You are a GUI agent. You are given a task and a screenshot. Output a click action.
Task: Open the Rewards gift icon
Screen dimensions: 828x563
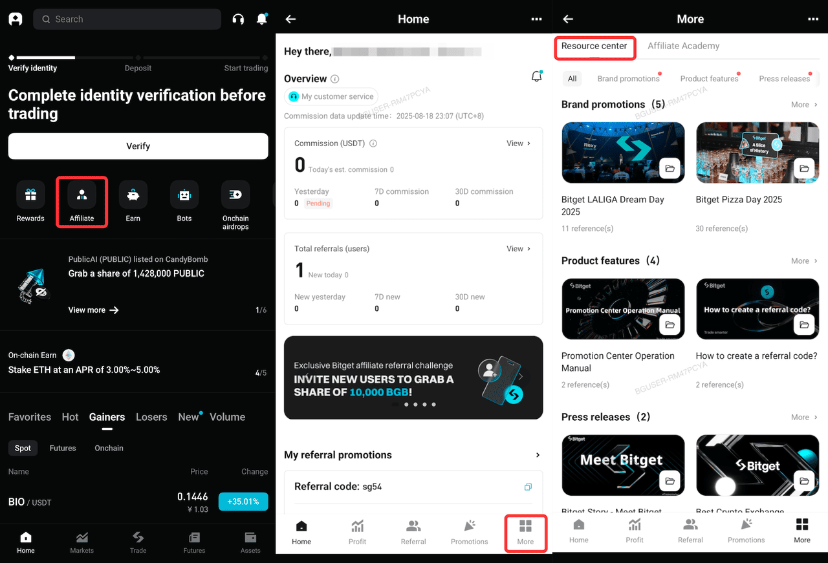[x=30, y=195]
